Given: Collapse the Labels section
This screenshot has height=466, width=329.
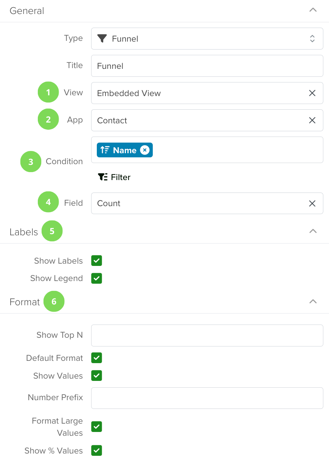Looking at the screenshot, I should coord(313,231).
